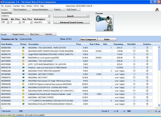Click picture icon for Kabbalah Red String row
The width and height of the screenshot is (161, 117).
pos(23,94)
